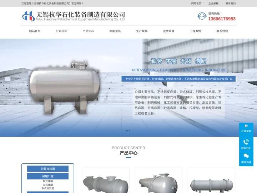Open 工程案例 navigation item
The height and width of the screenshot is (193, 257).
click(x=195, y=31)
